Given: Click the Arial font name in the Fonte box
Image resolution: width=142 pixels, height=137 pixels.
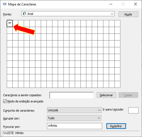Looking at the screenshot, I should pyautogui.click(x=30, y=14).
